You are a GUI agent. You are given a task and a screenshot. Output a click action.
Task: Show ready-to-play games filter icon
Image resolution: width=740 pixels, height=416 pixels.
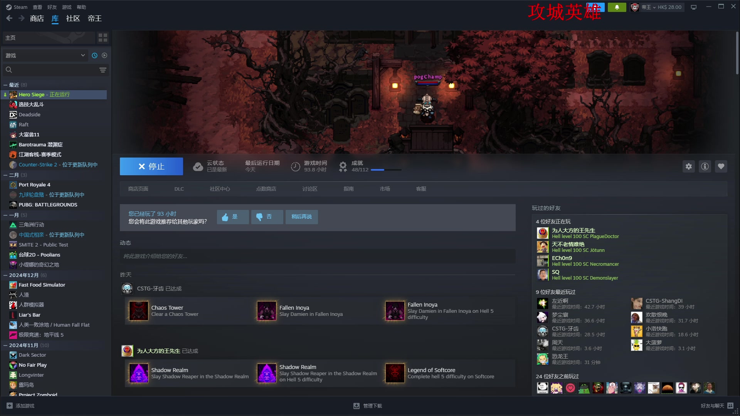tap(104, 55)
